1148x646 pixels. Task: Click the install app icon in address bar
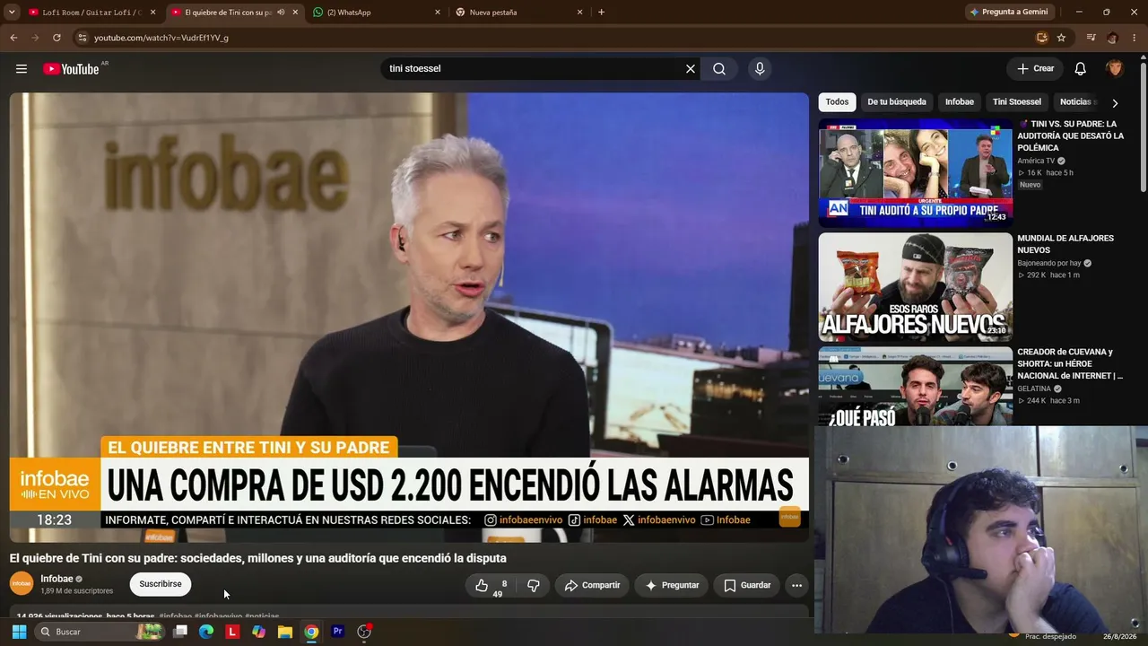(1041, 38)
